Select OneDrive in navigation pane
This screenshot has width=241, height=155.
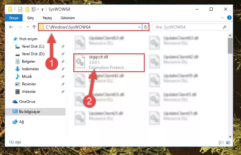pos(27,102)
